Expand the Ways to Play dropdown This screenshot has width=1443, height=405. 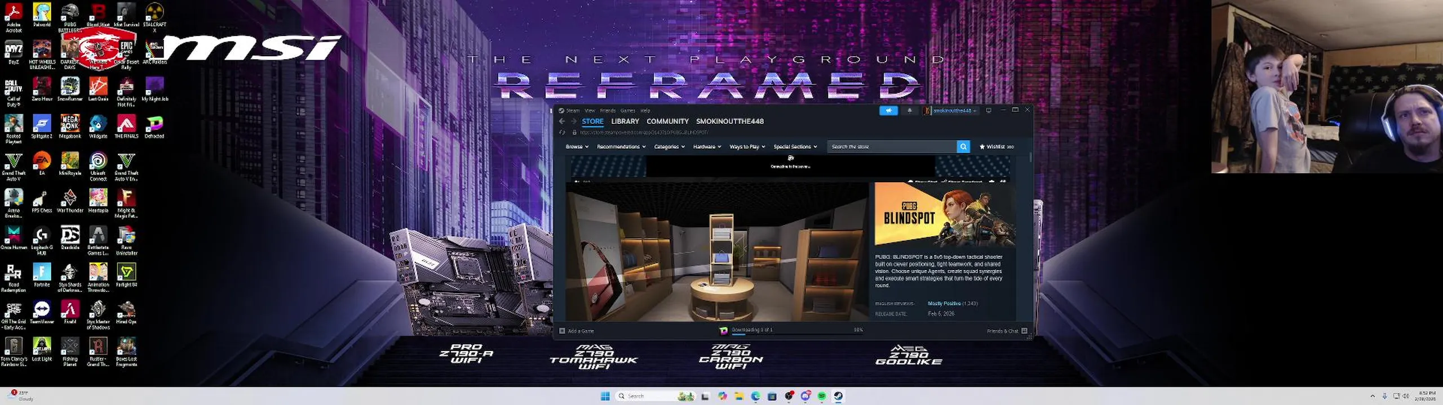point(747,147)
